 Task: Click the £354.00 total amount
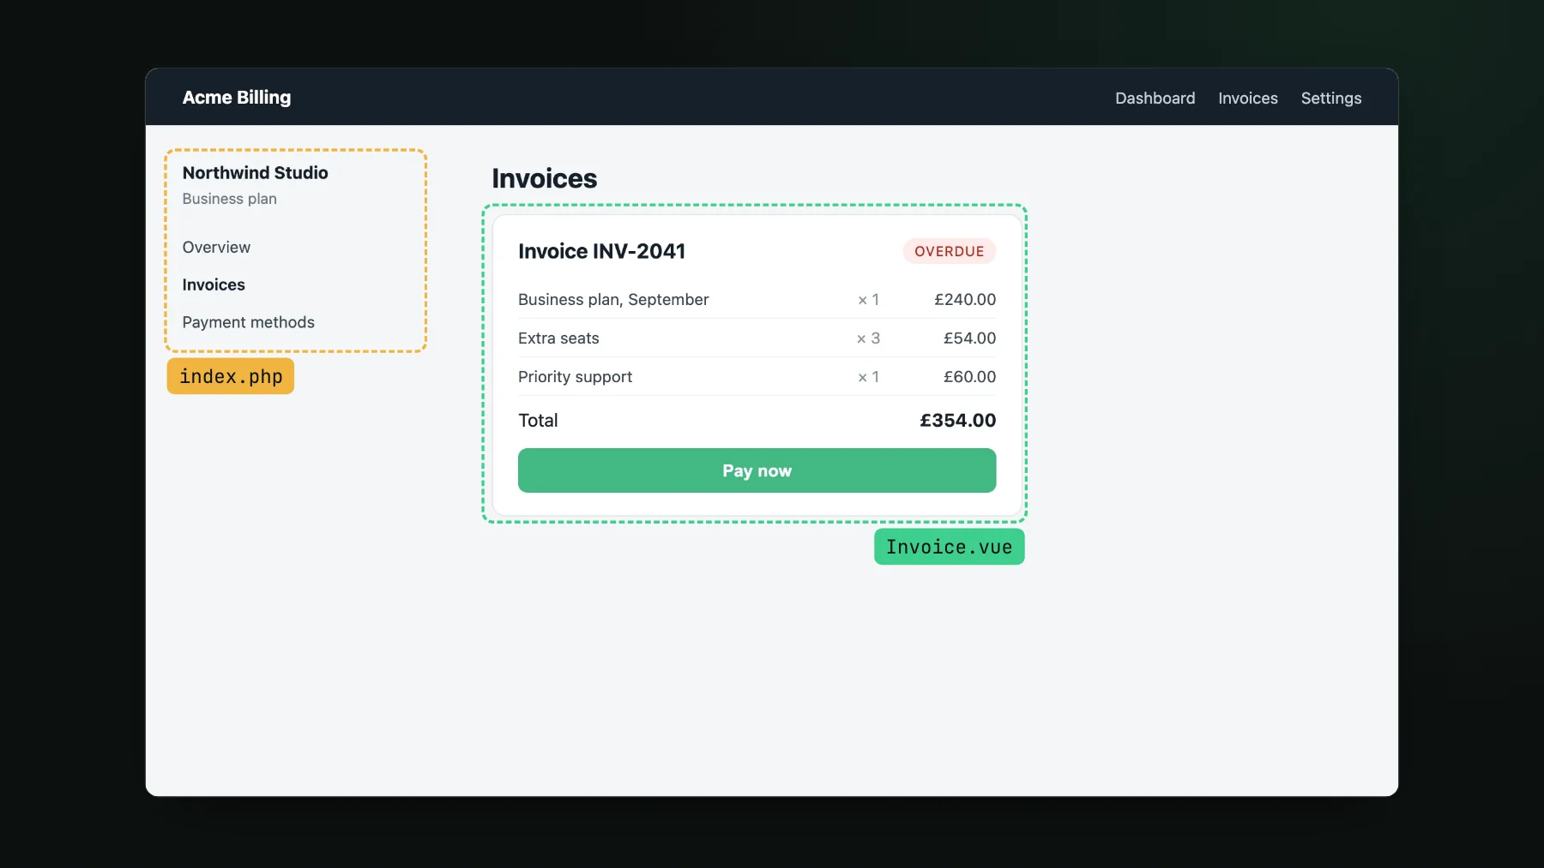point(957,421)
